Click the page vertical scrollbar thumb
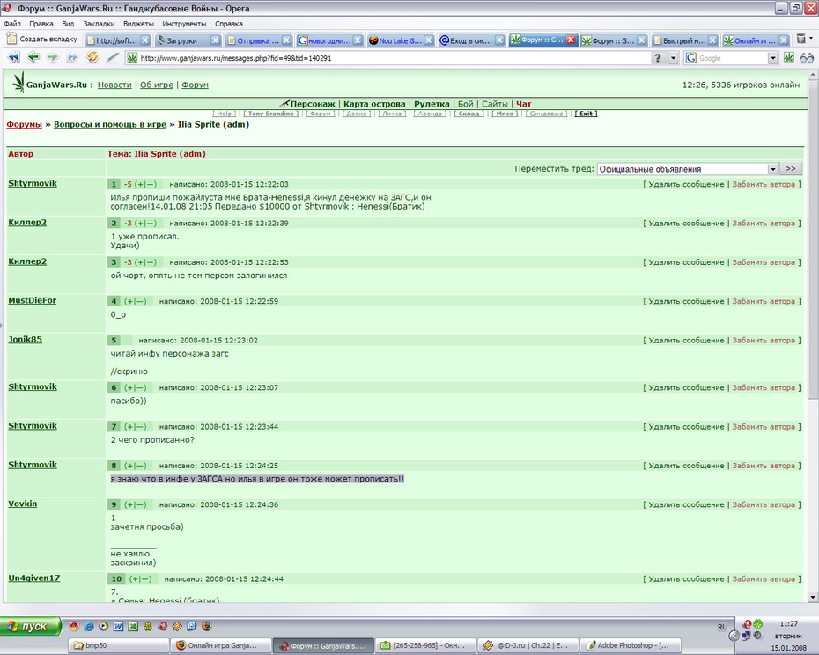The height and width of the screenshot is (655, 819). pyautogui.click(x=812, y=240)
